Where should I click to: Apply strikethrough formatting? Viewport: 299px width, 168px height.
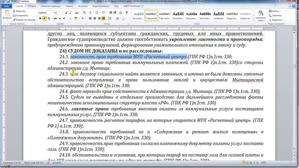55,19
